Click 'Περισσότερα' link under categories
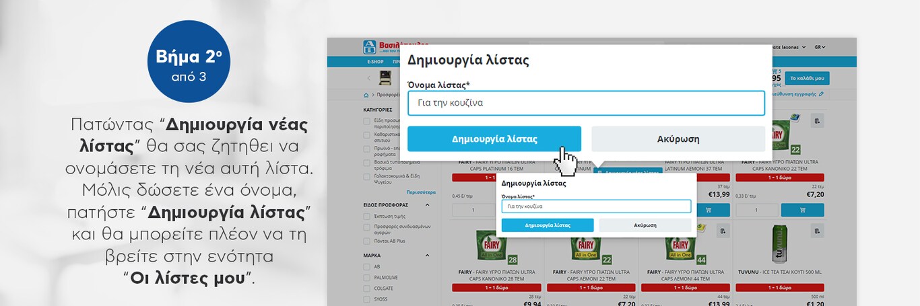The height and width of the screenshot is (306, 920). pyautogui.click(x=421, y=192)
